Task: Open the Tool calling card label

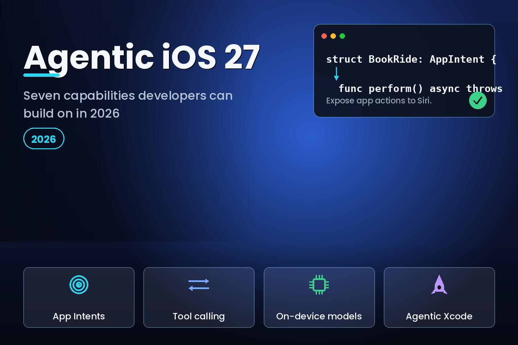Action: click(199, 316)
